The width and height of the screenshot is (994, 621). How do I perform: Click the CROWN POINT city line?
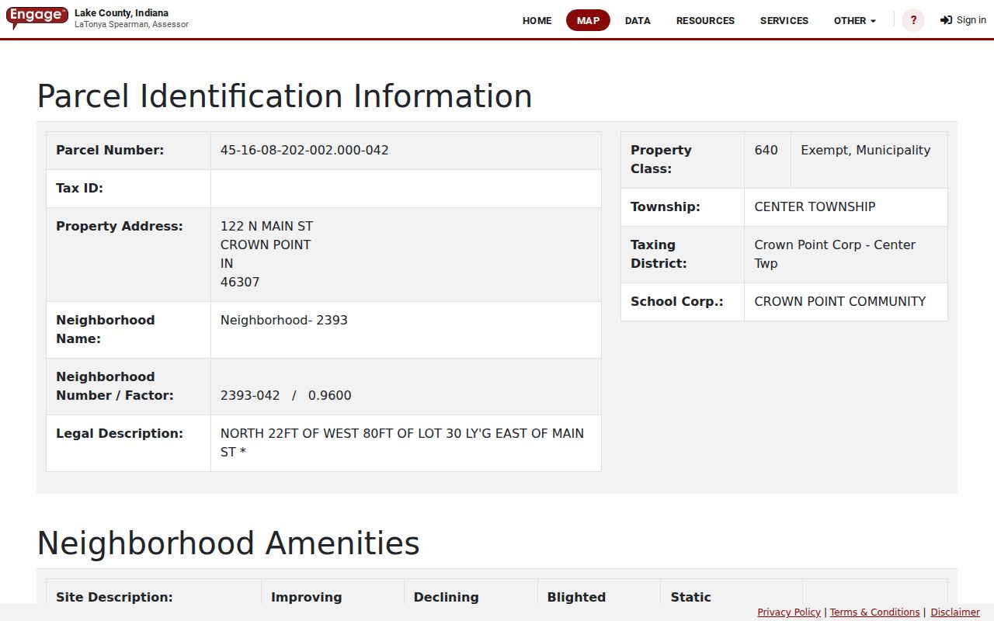pos(266,245)
